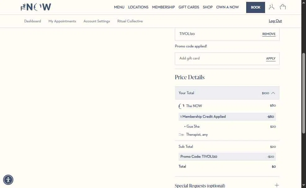
Task: Click the Your Total row
Action: [227, 93]
